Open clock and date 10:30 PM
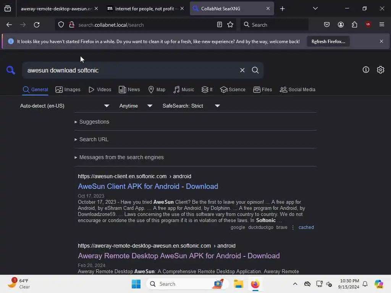 (349, 284)
